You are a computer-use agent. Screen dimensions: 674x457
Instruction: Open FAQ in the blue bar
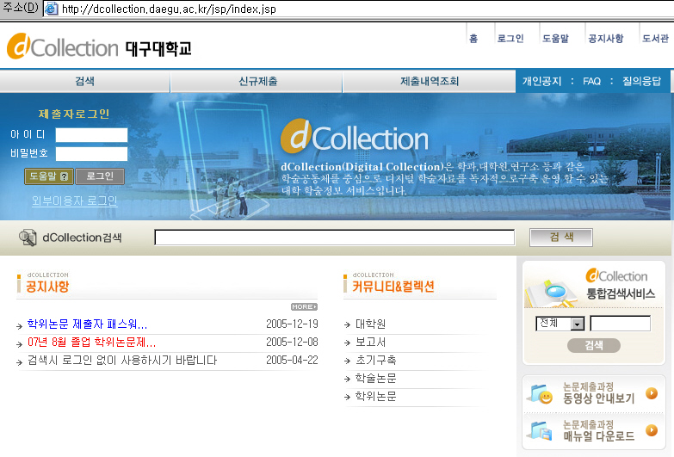[591, 81]
